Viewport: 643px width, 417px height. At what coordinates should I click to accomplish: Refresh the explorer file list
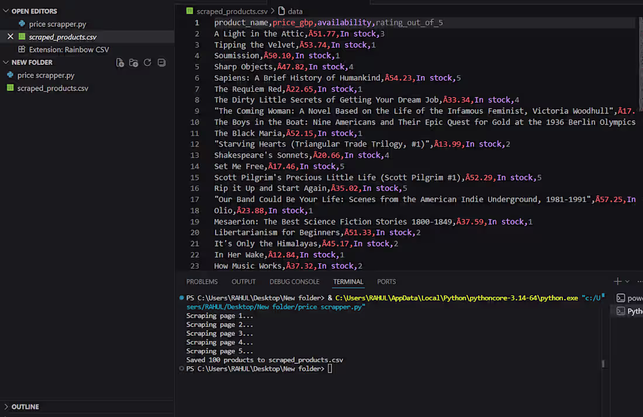click(x=147, y=62)
